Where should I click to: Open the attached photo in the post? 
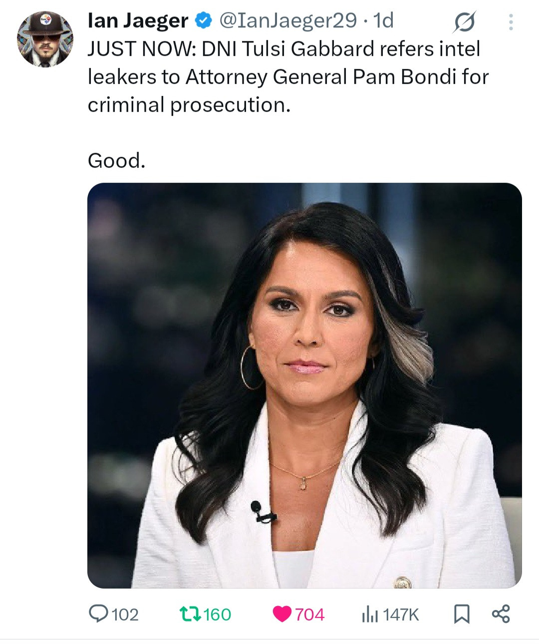coord(304,385)
